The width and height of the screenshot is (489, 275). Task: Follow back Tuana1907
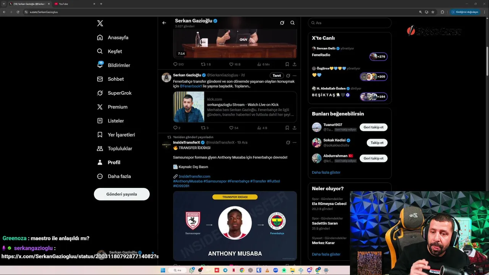pos(373,127)
